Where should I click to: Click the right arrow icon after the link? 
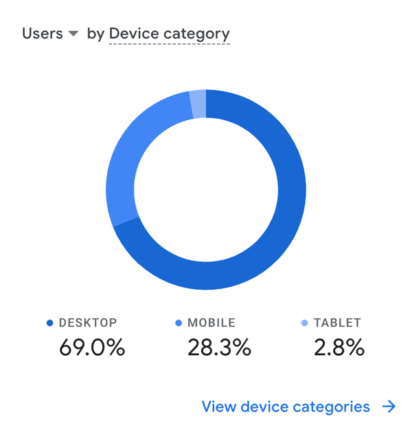click(389, 407)
